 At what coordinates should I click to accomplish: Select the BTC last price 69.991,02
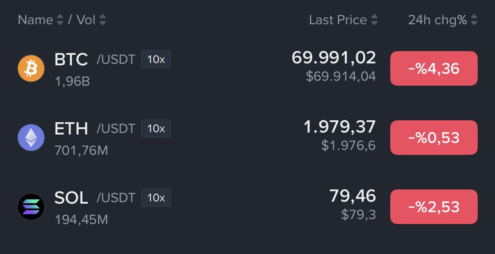coord(334,57)
